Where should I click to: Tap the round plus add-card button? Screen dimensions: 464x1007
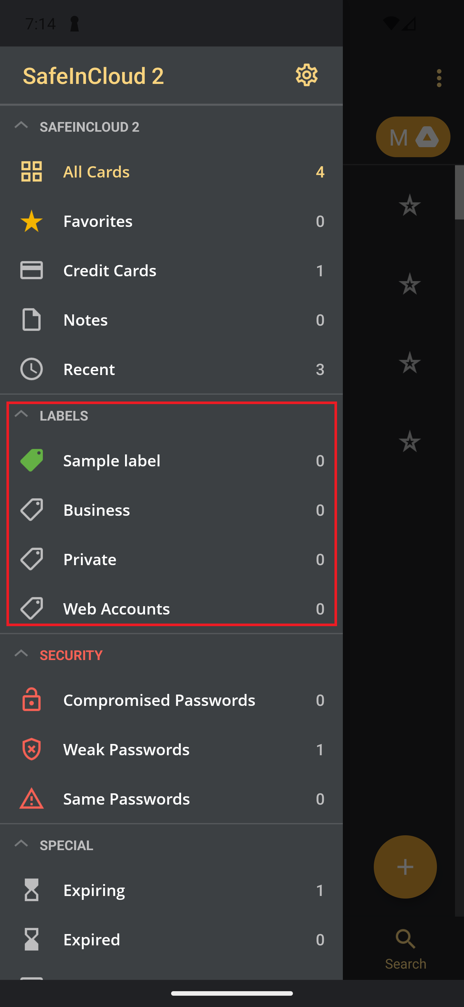(x=405, y=867)
